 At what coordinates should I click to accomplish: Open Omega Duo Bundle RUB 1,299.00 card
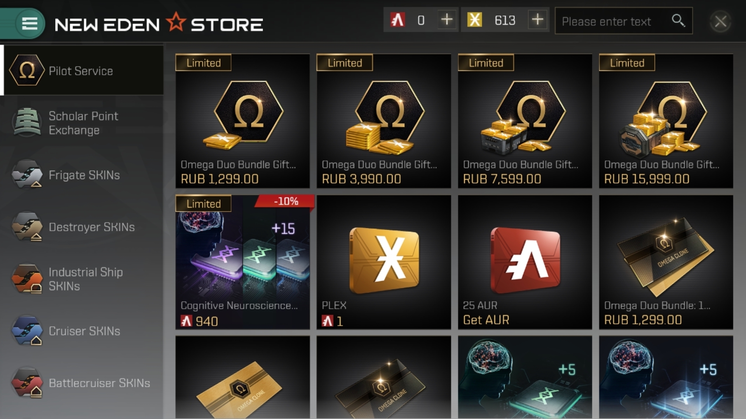[x=666, y=262]
